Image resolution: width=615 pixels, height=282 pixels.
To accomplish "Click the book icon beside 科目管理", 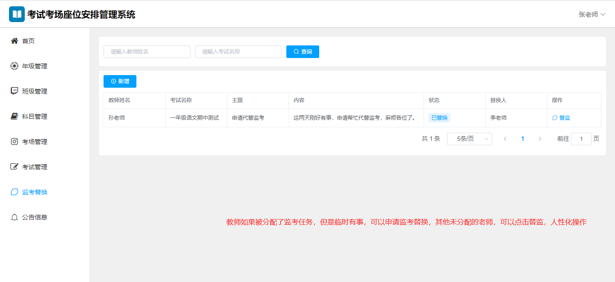I will pos(14,116).
